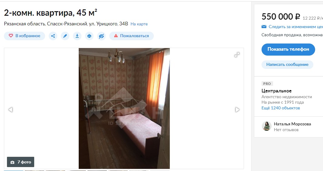
Task: Click the 7 фото counter badge
Action: click(21, 162)
